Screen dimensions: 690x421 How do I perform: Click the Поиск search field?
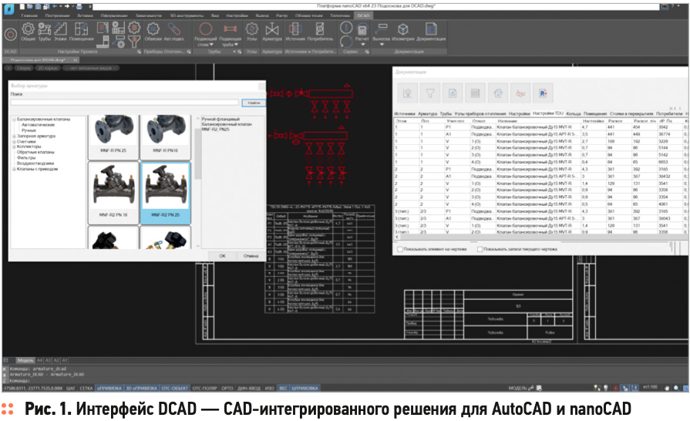[x=125, y=103]
